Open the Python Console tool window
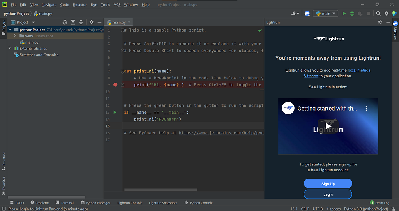Screen dimensions: 399x211 pos(198,202)
